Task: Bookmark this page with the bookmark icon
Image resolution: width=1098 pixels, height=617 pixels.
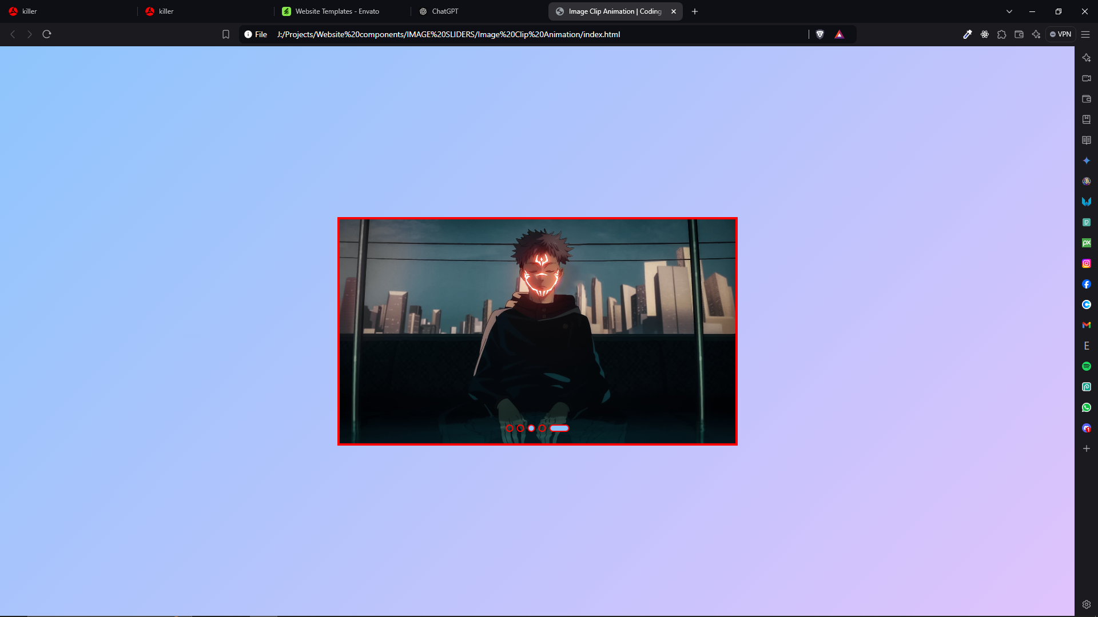Action: (226, 34)
